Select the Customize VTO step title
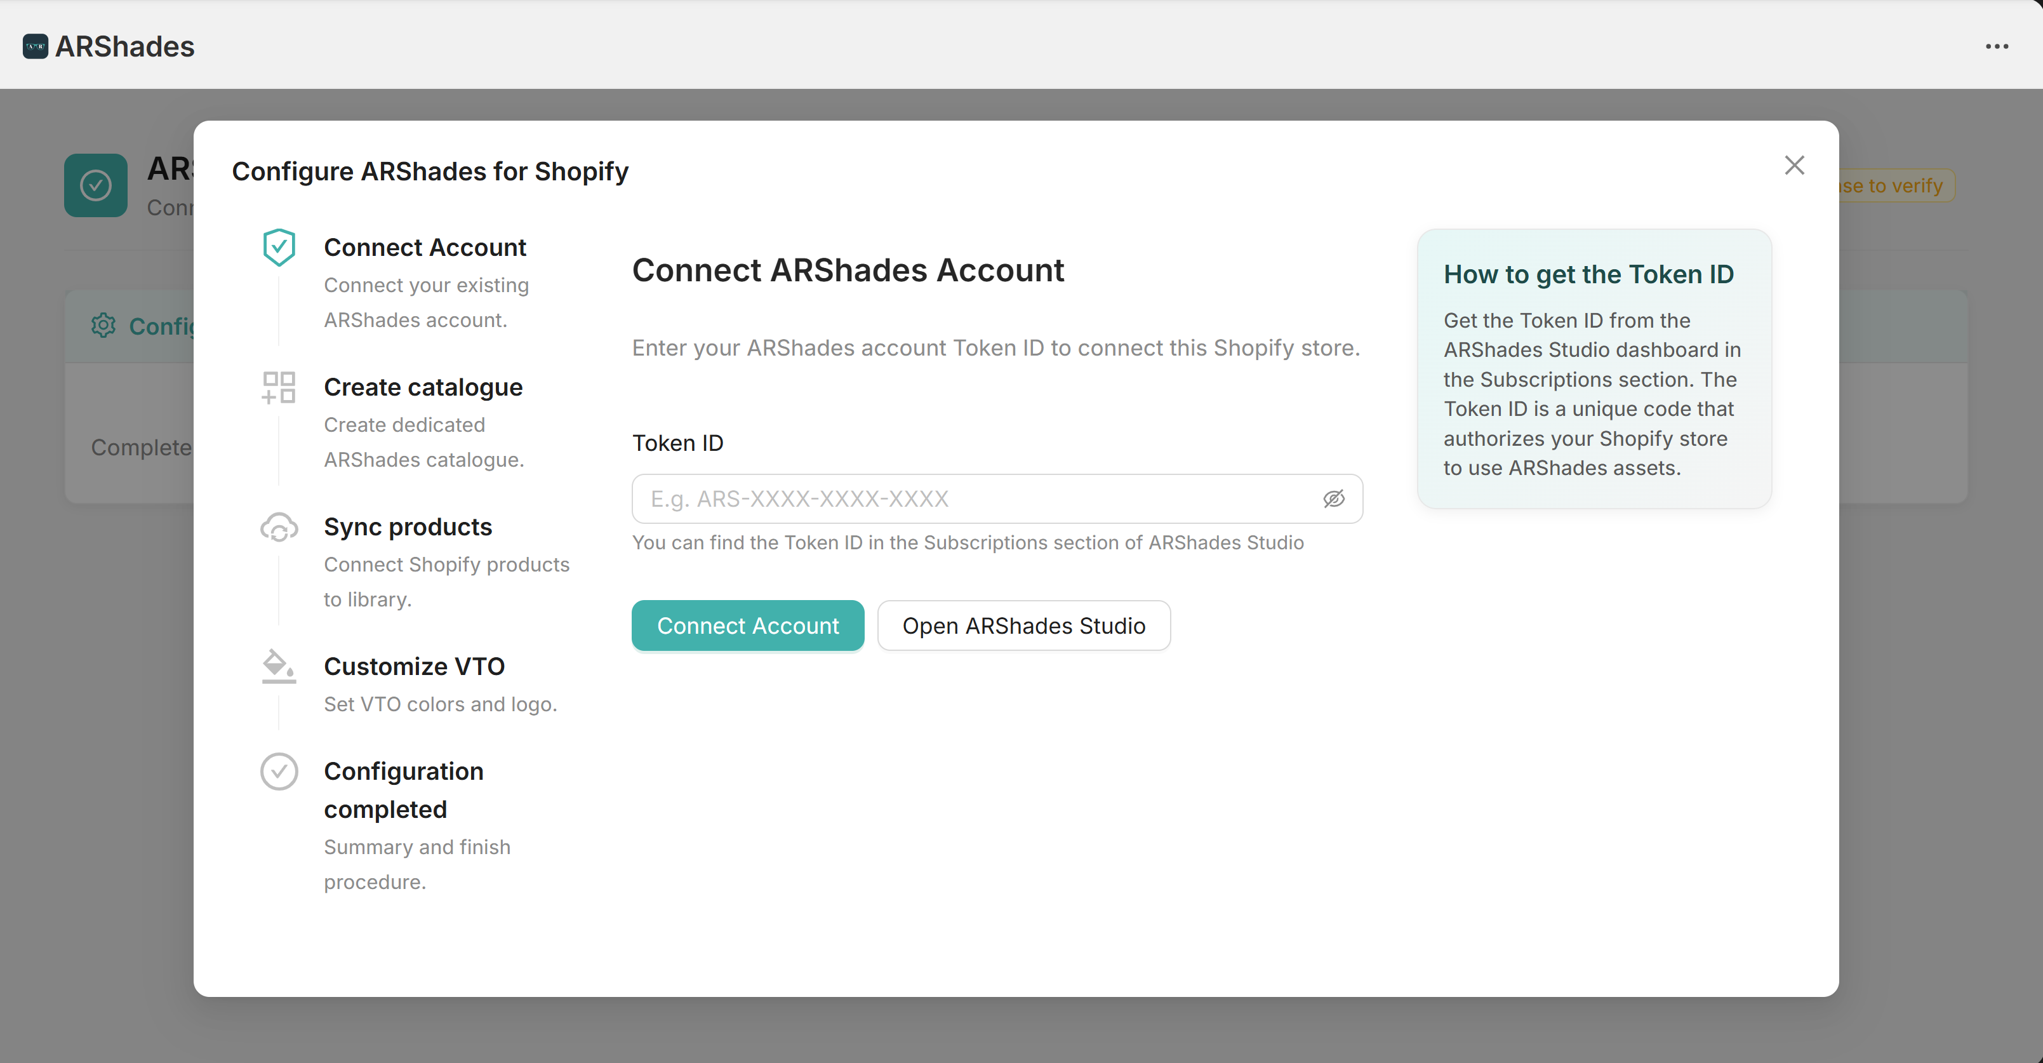 [x=414, y=666]
